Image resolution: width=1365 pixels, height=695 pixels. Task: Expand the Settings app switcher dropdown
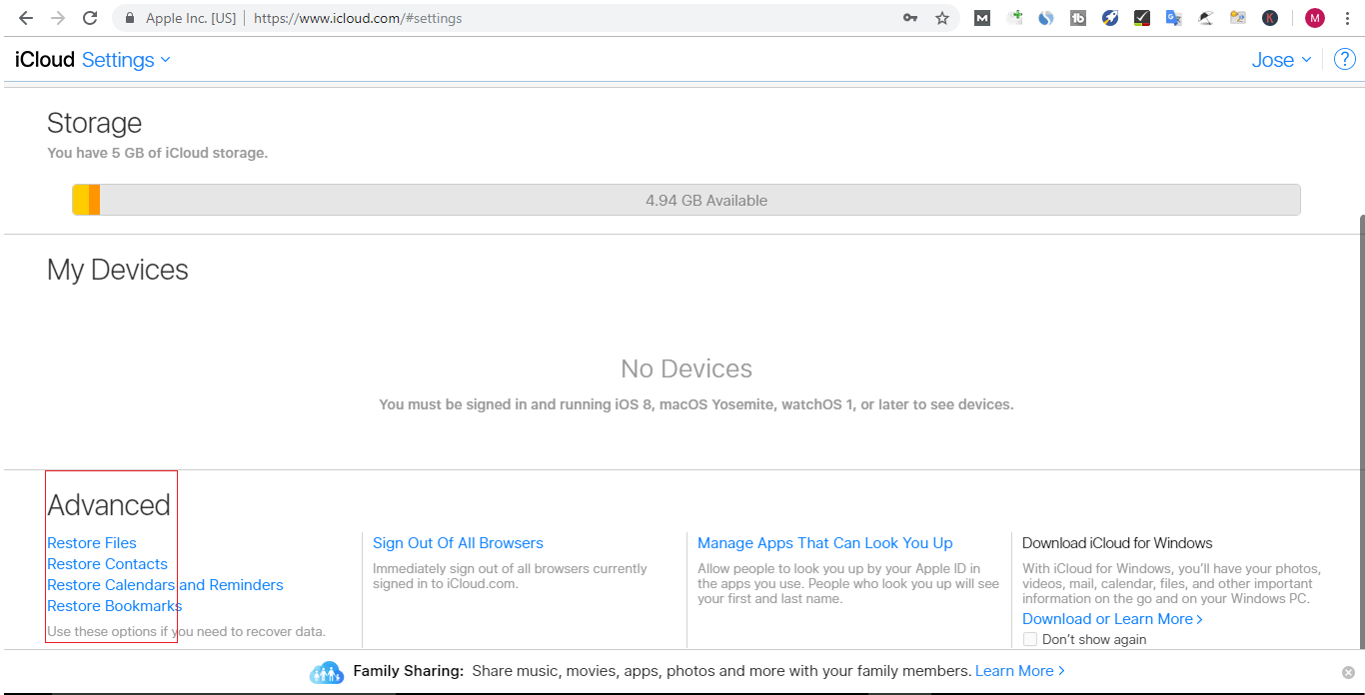coord(126,60)
